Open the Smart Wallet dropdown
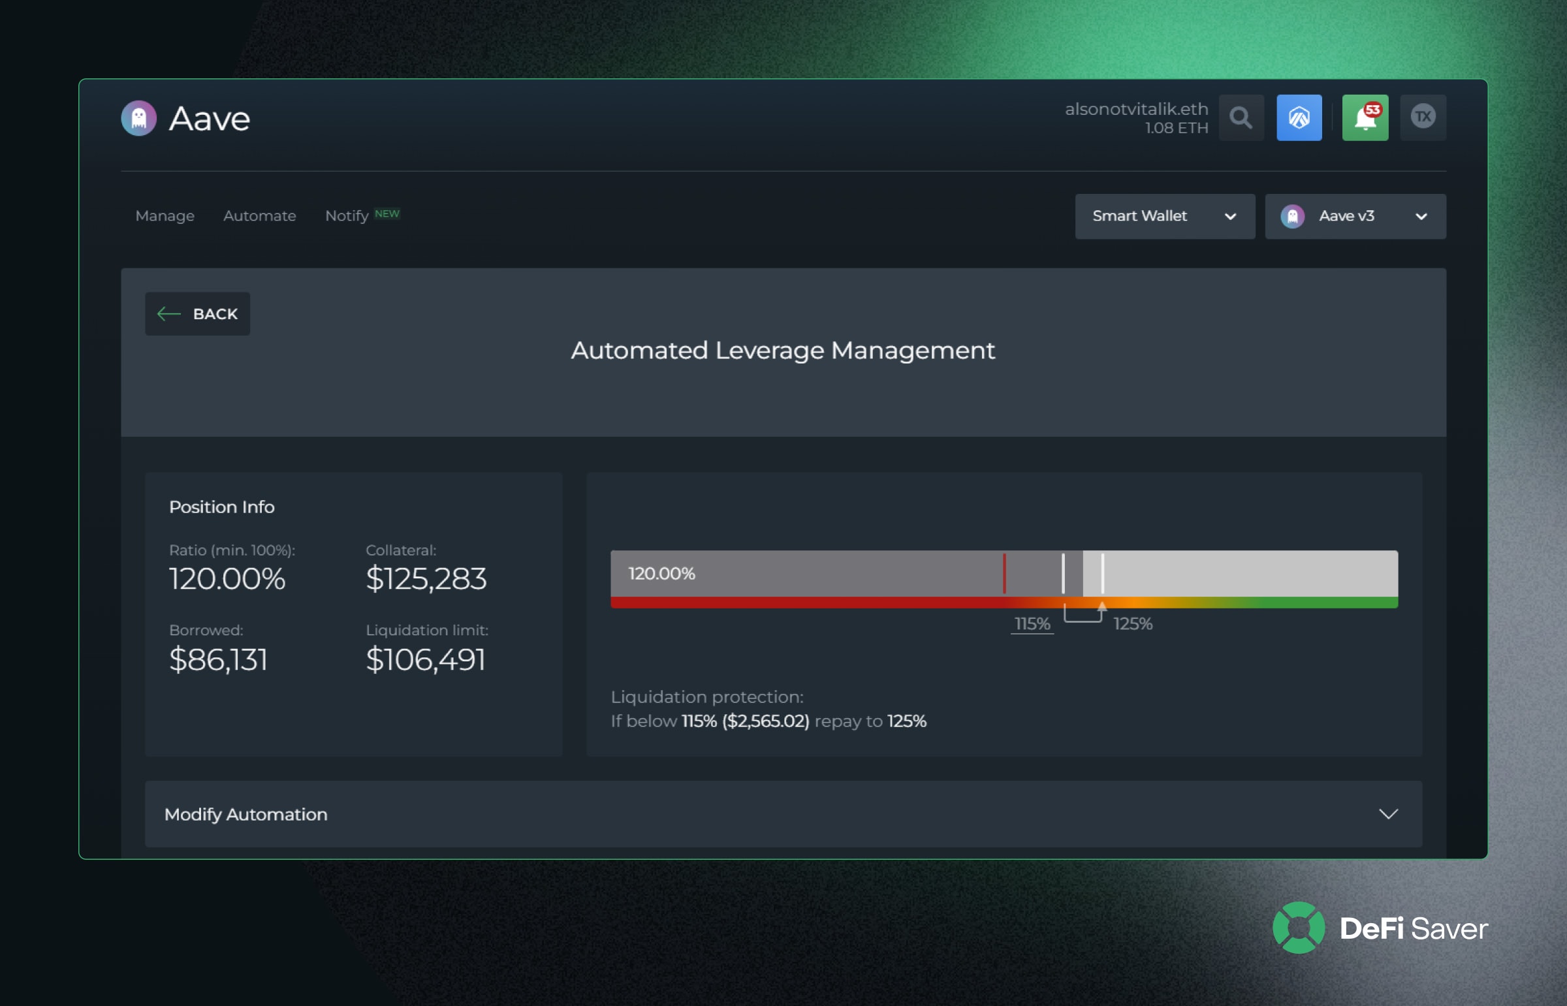The width and height of the screenshot is (1567, 1006). click(1165, 216)
